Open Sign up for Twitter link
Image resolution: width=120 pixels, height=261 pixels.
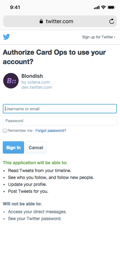pos(99,37)
